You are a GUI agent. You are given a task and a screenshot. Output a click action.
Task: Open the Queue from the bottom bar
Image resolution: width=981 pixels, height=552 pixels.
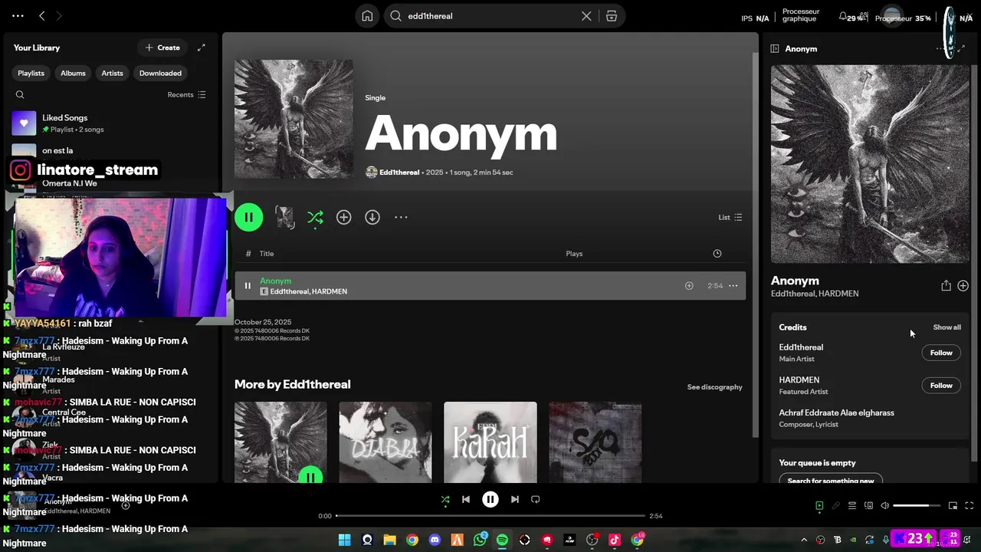851,506
